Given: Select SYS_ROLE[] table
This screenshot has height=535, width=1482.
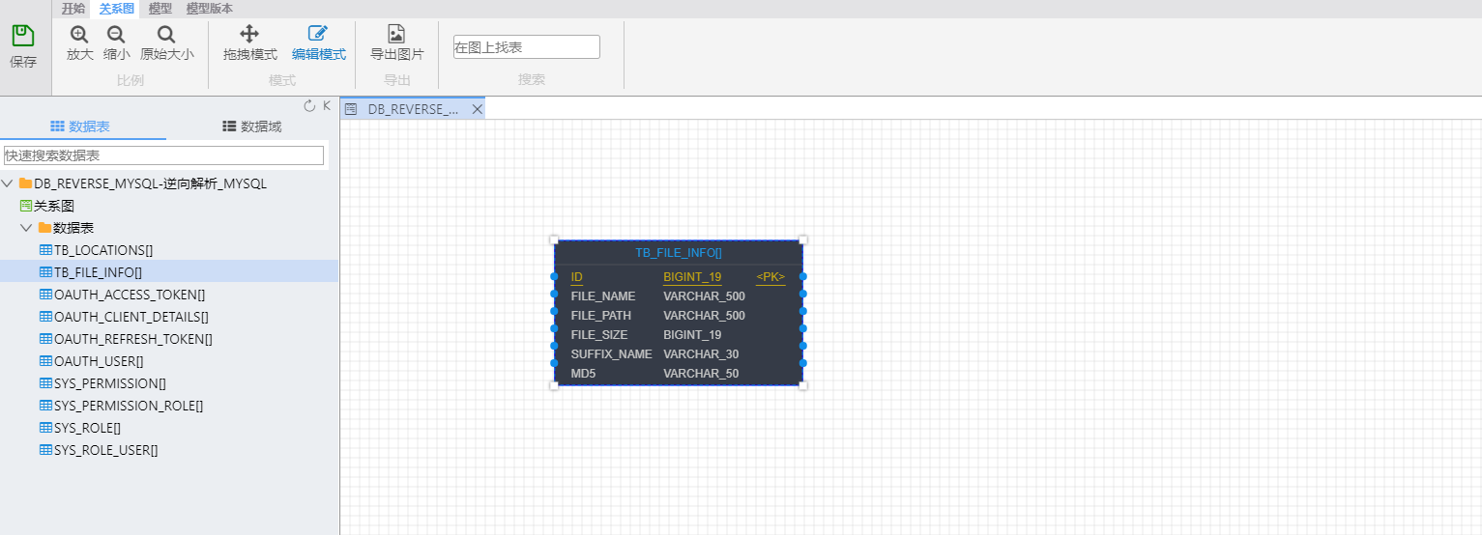Looking at the screenshot, I should tap(87, 428).
